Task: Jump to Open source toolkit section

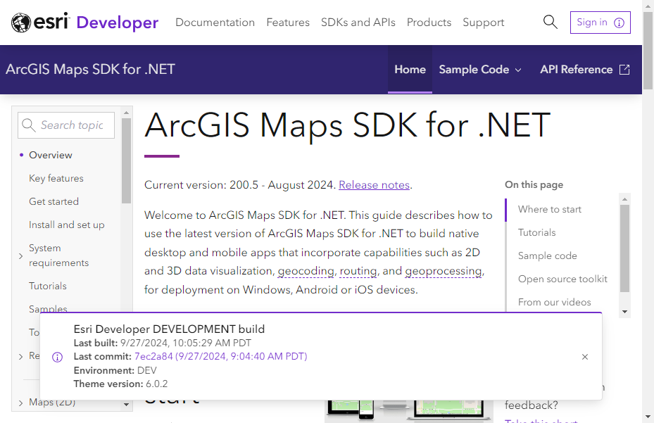Action: pyautogui.click(x=562, y=279)
